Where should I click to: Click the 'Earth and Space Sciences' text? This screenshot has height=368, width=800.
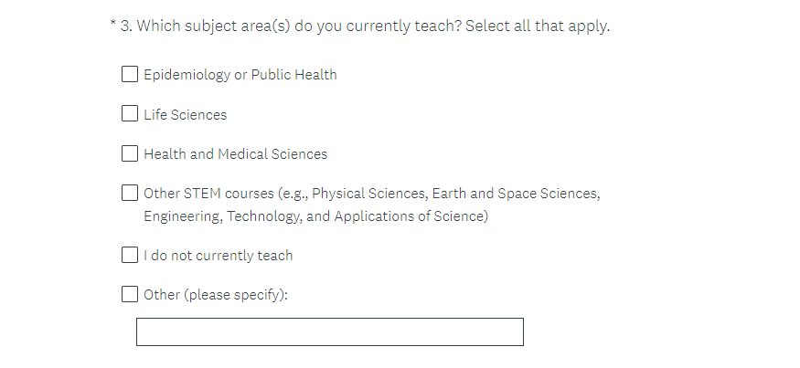(x=515, y=194)
